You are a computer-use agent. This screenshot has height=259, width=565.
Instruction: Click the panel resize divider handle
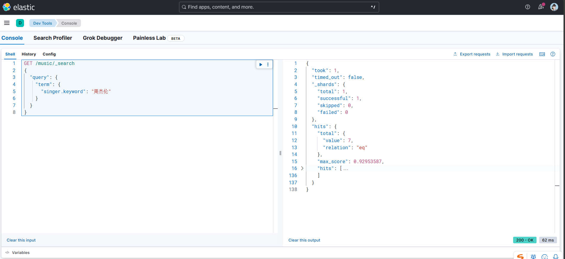point(280,153)
